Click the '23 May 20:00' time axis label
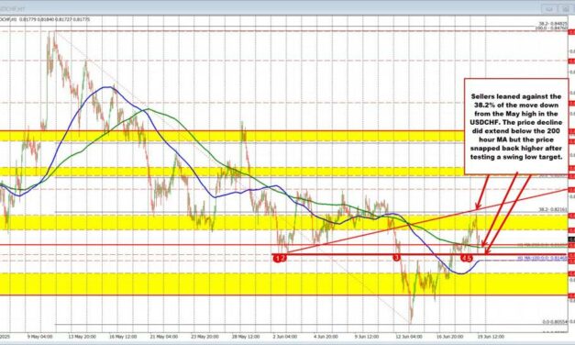575x345 pixels. [x=205, y=336]
